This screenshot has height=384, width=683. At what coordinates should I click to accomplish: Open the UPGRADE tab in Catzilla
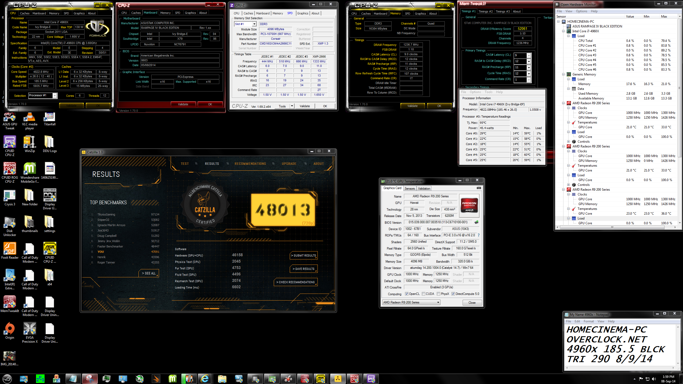289,164
